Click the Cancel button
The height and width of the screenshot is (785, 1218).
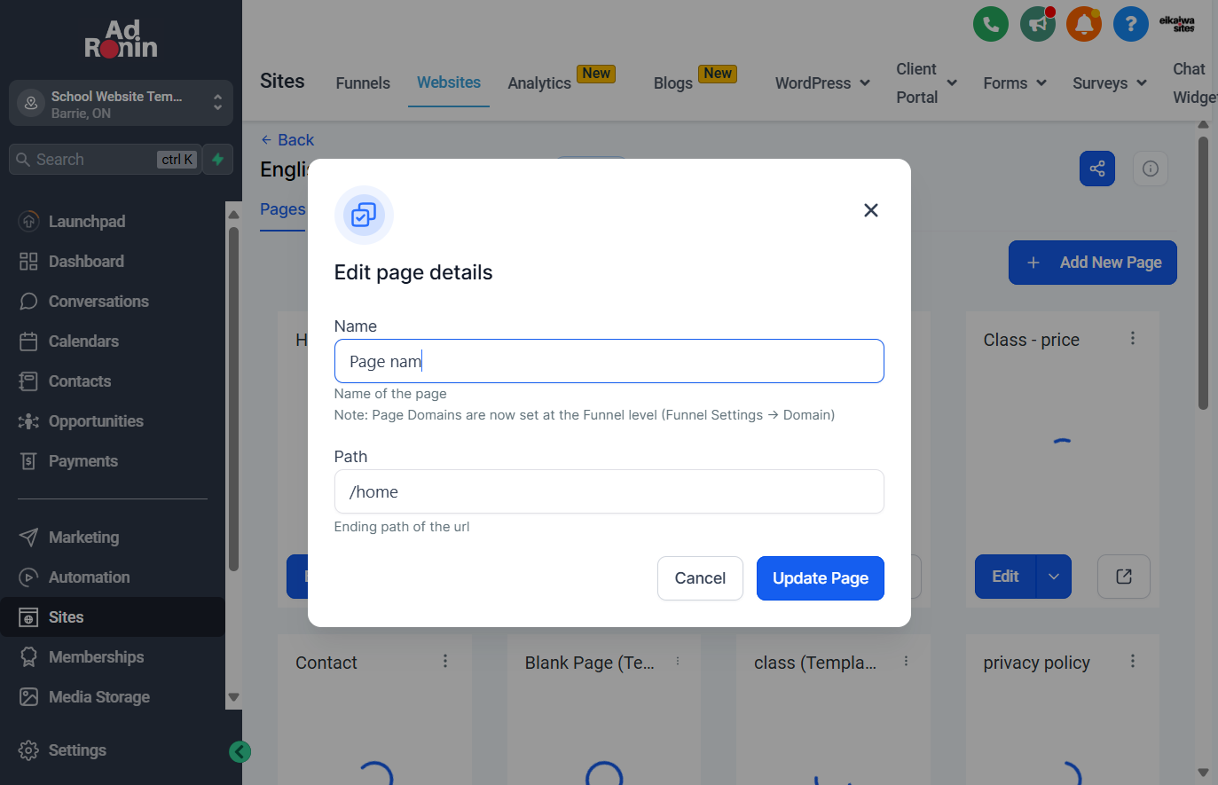point(700,578)
